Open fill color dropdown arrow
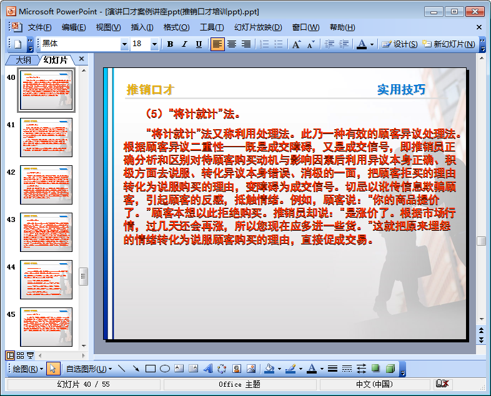491x396 pixels. (279, 369)
